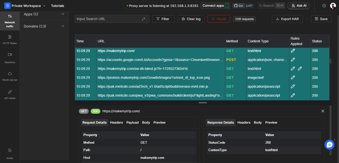Switch to the request Body tab
The image size is (339, 163).
(146, 122)
